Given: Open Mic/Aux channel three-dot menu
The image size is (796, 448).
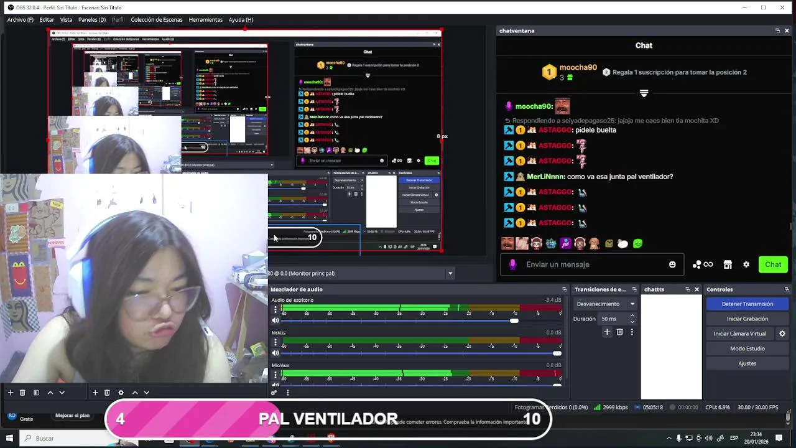Looking at the screenshot, I should coord(275,375).
